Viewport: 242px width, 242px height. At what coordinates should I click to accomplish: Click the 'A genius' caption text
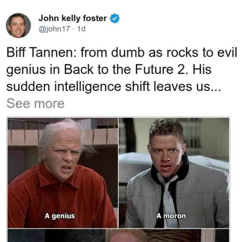pos(60,216)
